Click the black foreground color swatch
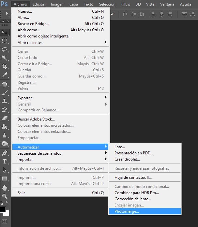Image resolution: width=198 pixels, height=227 pixels. pyautogui.click(x=3, y=209)
